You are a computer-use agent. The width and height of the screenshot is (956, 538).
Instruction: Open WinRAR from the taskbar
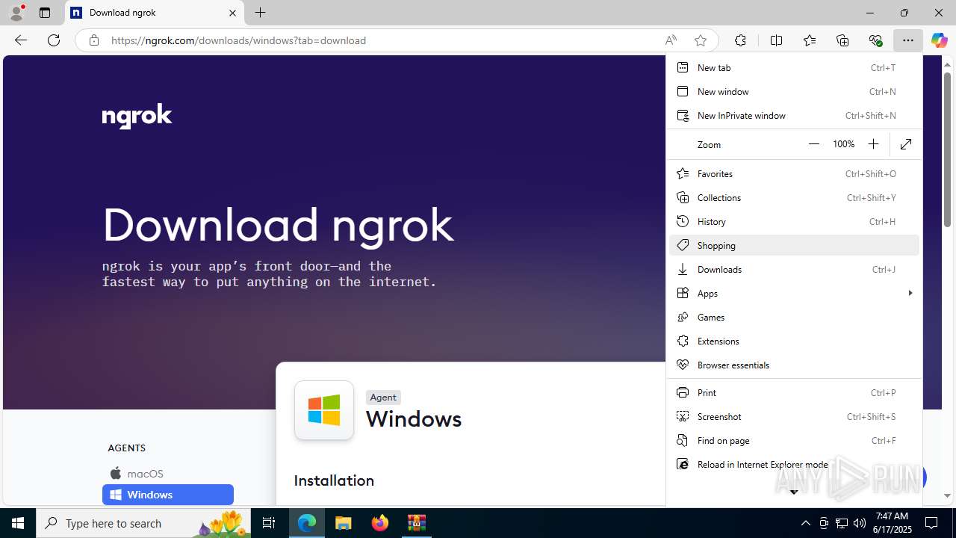click(416, 523)
